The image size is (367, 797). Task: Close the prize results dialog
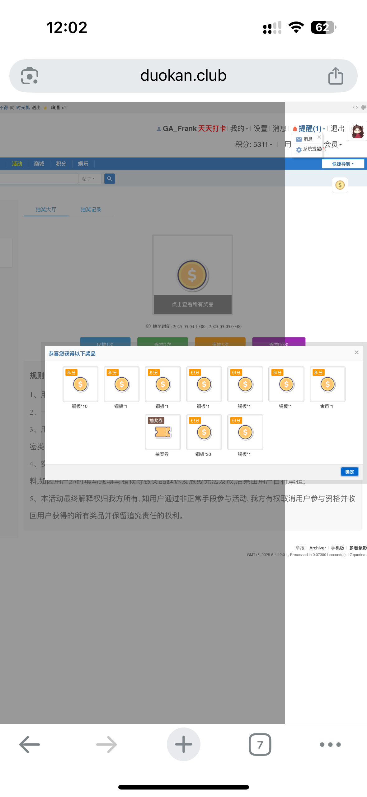356,352
